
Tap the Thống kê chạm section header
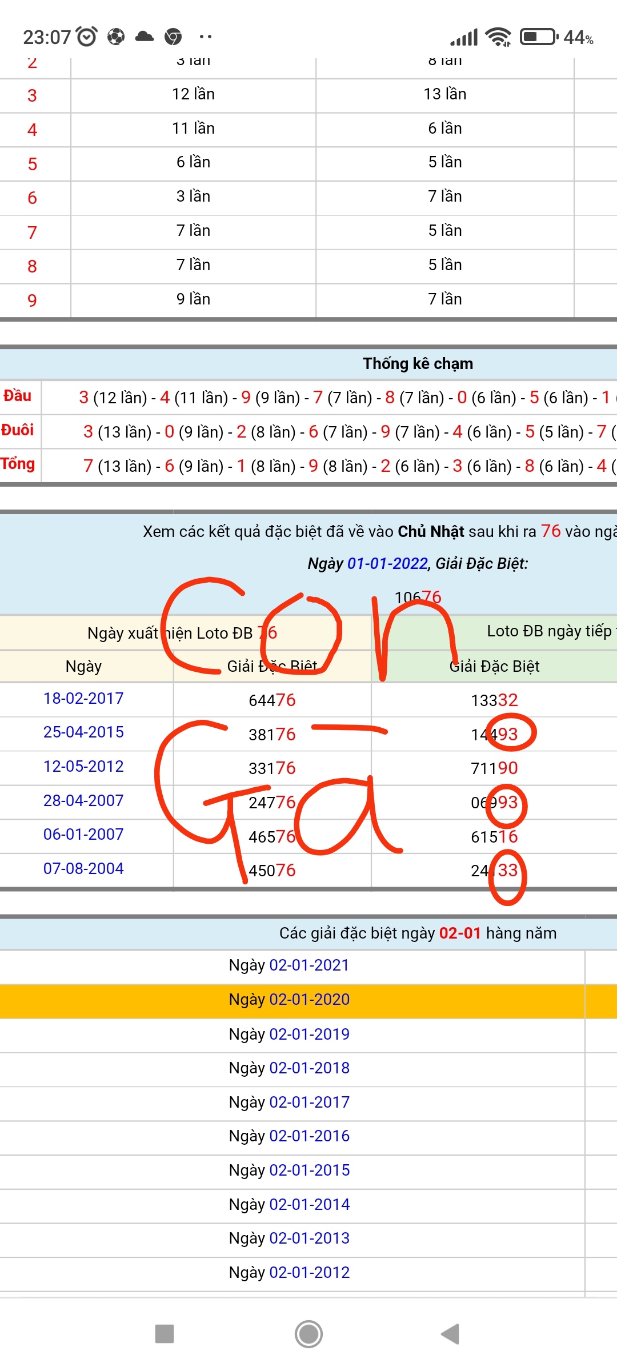coord(418,364)
